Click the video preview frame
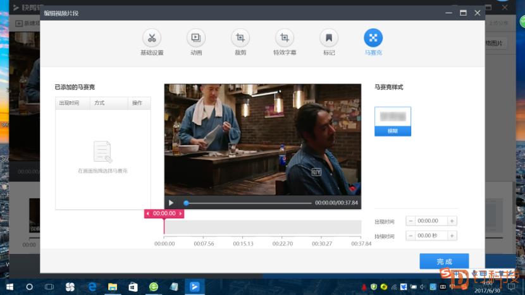 262,140
